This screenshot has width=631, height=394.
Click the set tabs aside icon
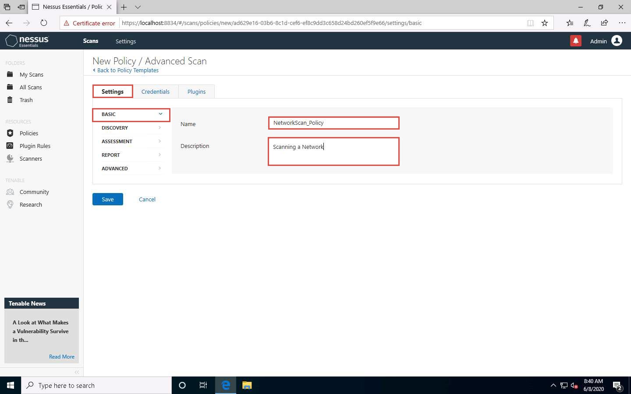click(x=21, y=7)
